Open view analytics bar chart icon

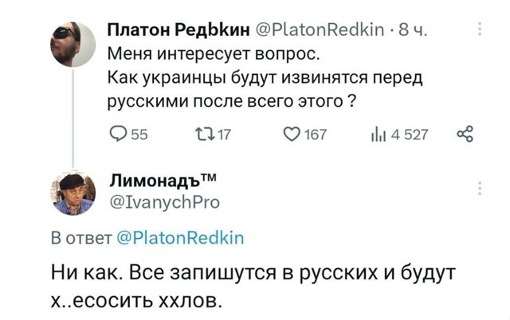[x=379, y=135]
